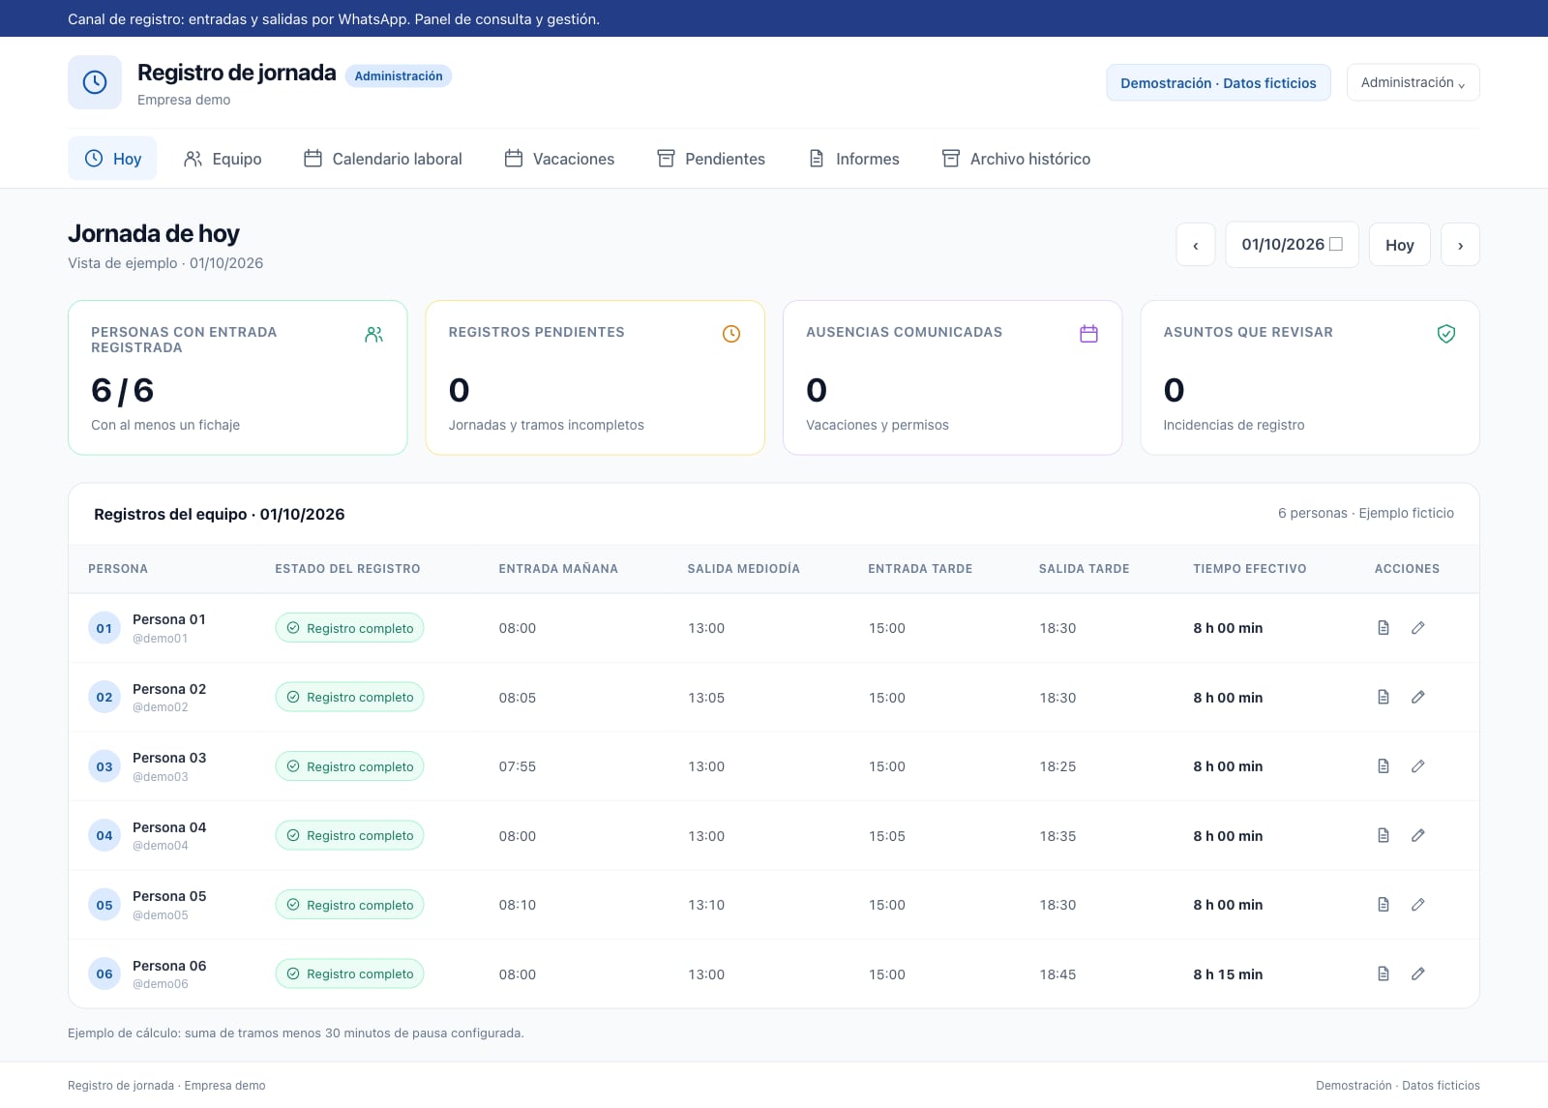This screenshot has width=1548, height=1108.
Task: Open the Administración role dropdown
Action: (1413, 82)
